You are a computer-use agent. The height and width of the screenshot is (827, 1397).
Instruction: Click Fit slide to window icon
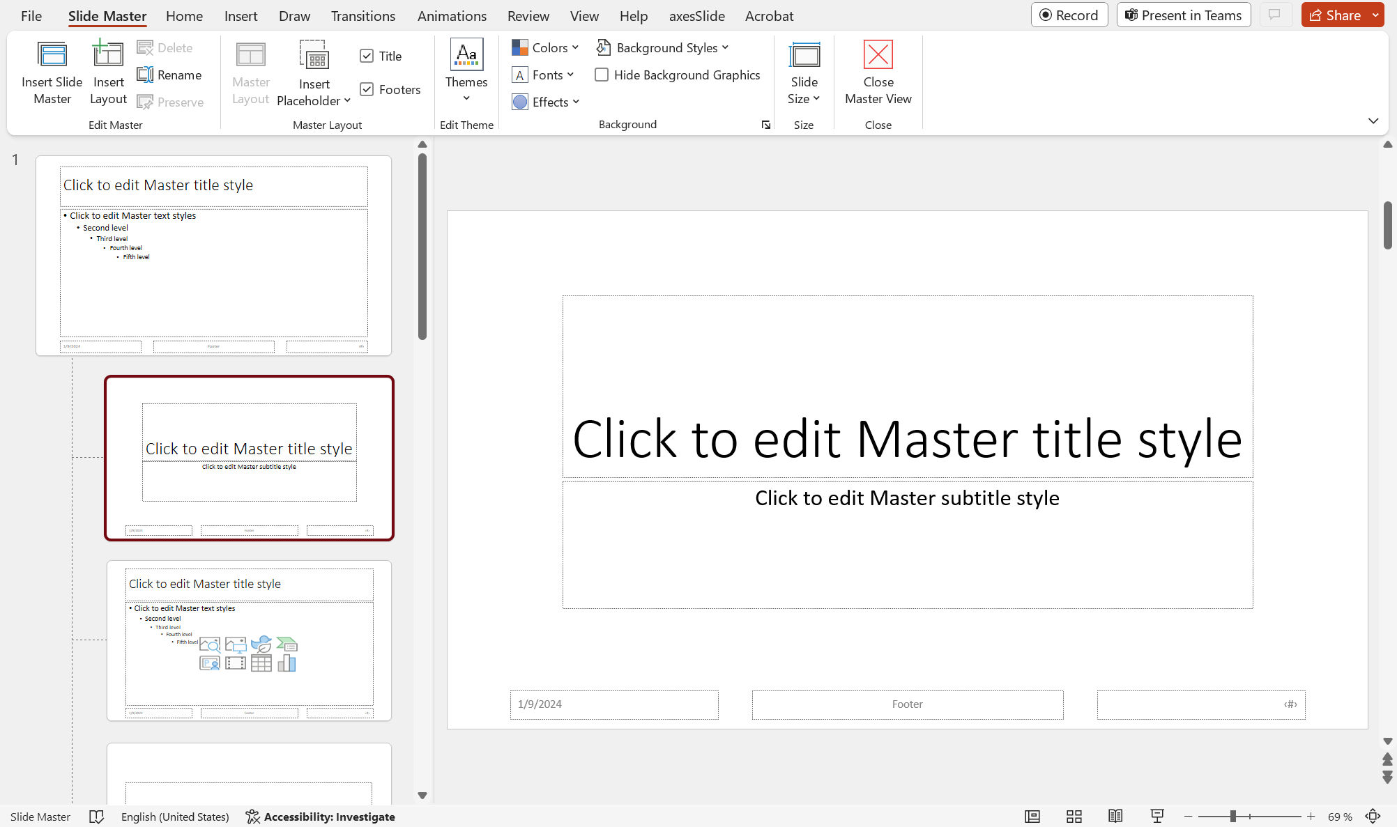[x=1373, y=816]
